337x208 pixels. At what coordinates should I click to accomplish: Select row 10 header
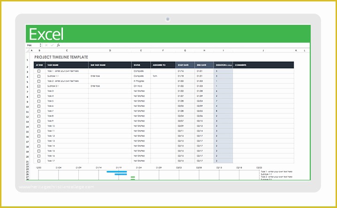[x=27, y=107]
